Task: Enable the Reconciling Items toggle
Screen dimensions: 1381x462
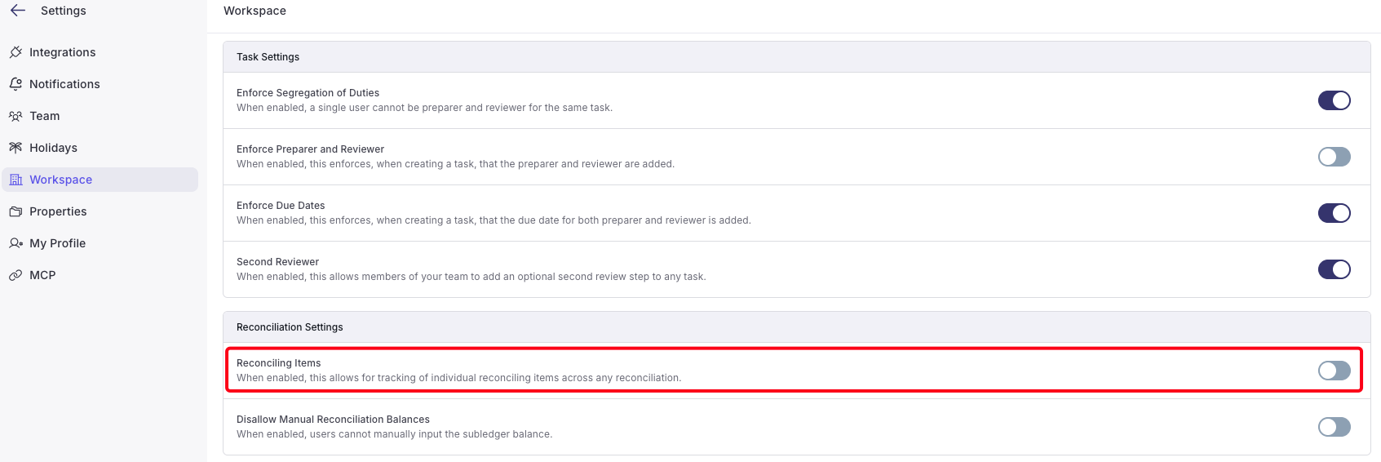Action: [x=1335, y=371]
